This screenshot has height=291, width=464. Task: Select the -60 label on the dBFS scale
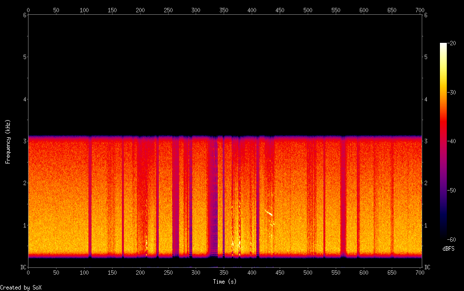[x=452, y=239]
